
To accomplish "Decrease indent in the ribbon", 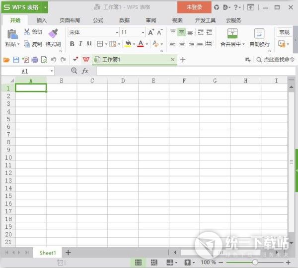I will [201, 32].
